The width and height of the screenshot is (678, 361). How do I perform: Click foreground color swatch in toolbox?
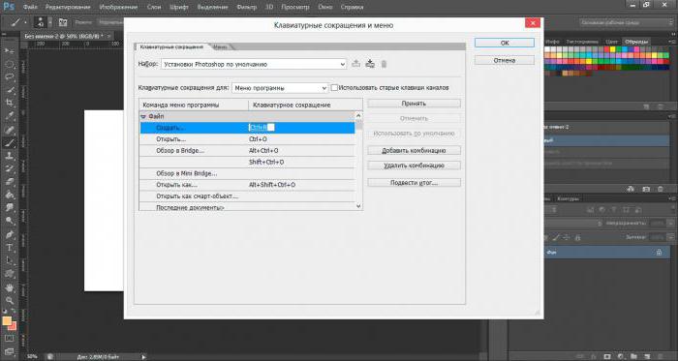point(7,321)
